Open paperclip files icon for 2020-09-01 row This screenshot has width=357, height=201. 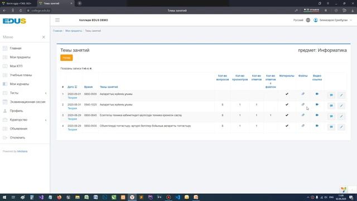303,94
